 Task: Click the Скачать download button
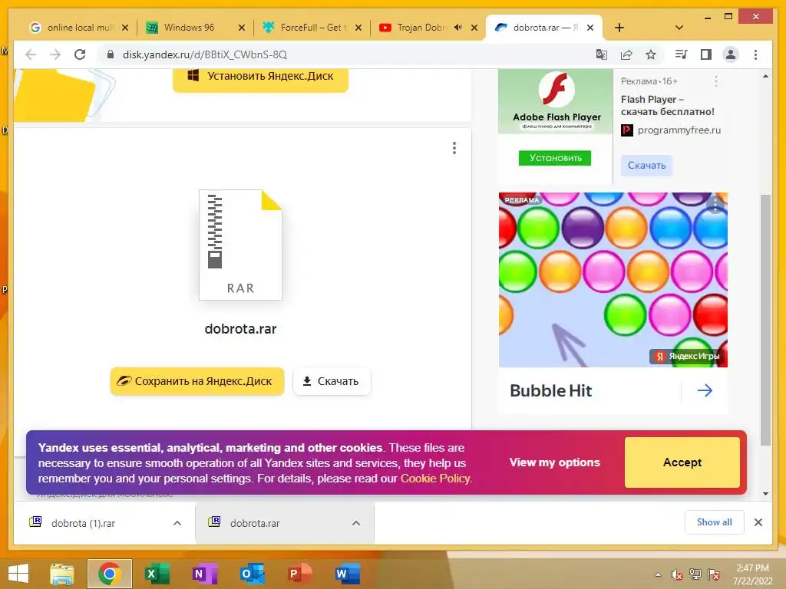(x=332, y=381)
